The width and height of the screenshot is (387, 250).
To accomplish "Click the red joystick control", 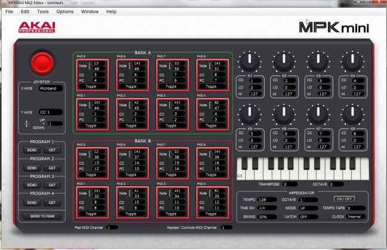I will pyautogui.click(x=42, y=61).
